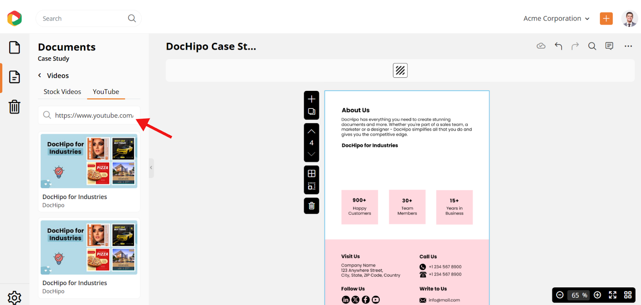The width and height of the screenshot is (641, 305).
Task: Click the About Us heading on page
Action: pyautogui.click(x=356, y=110)
